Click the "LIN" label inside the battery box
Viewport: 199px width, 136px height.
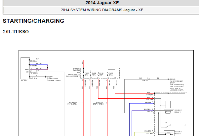[27, 72]
